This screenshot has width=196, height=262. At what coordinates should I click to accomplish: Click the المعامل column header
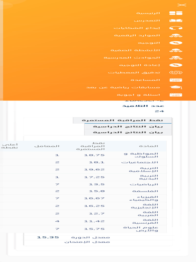pos(47,146)
